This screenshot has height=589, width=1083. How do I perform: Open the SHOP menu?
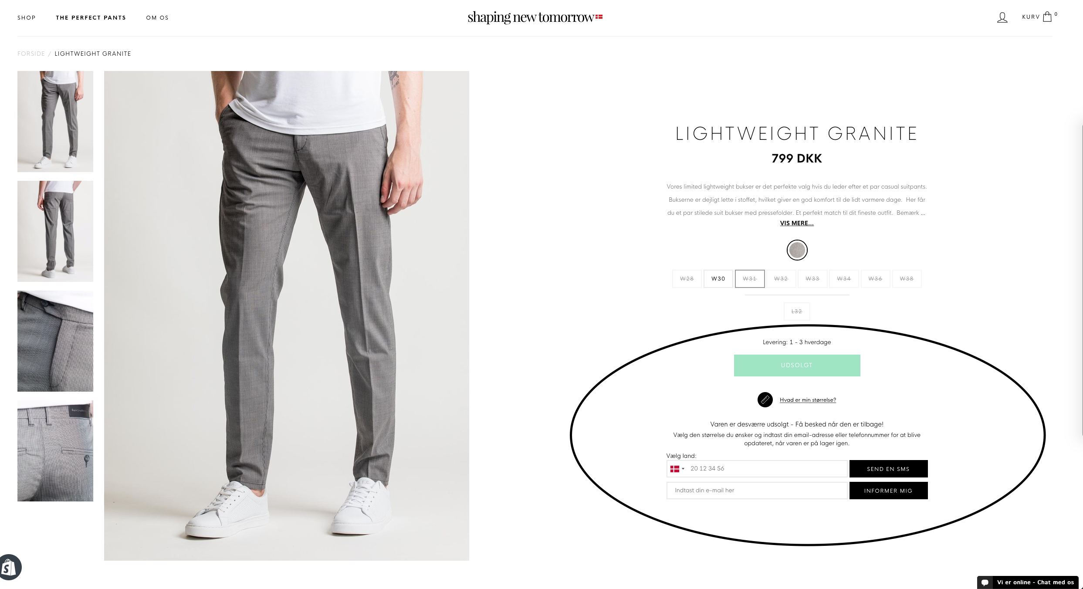coord(27,18)
